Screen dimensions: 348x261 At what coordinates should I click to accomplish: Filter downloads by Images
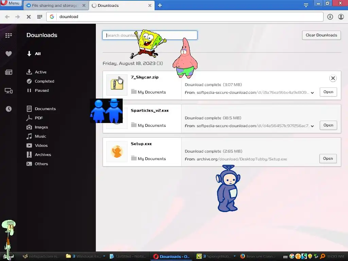[x=37, y=127]
